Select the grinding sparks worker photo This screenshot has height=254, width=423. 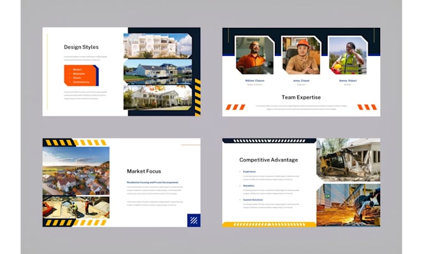(348, 205)
